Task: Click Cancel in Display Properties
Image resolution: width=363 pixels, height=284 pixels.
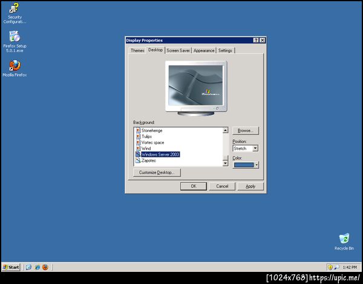Action: point(222,187)
